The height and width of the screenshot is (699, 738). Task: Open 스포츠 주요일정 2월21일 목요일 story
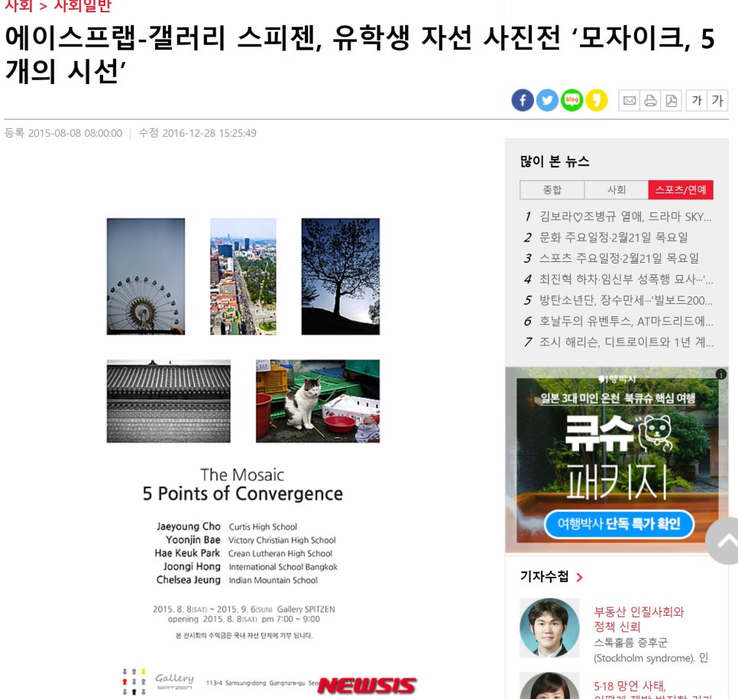point(619,258)
